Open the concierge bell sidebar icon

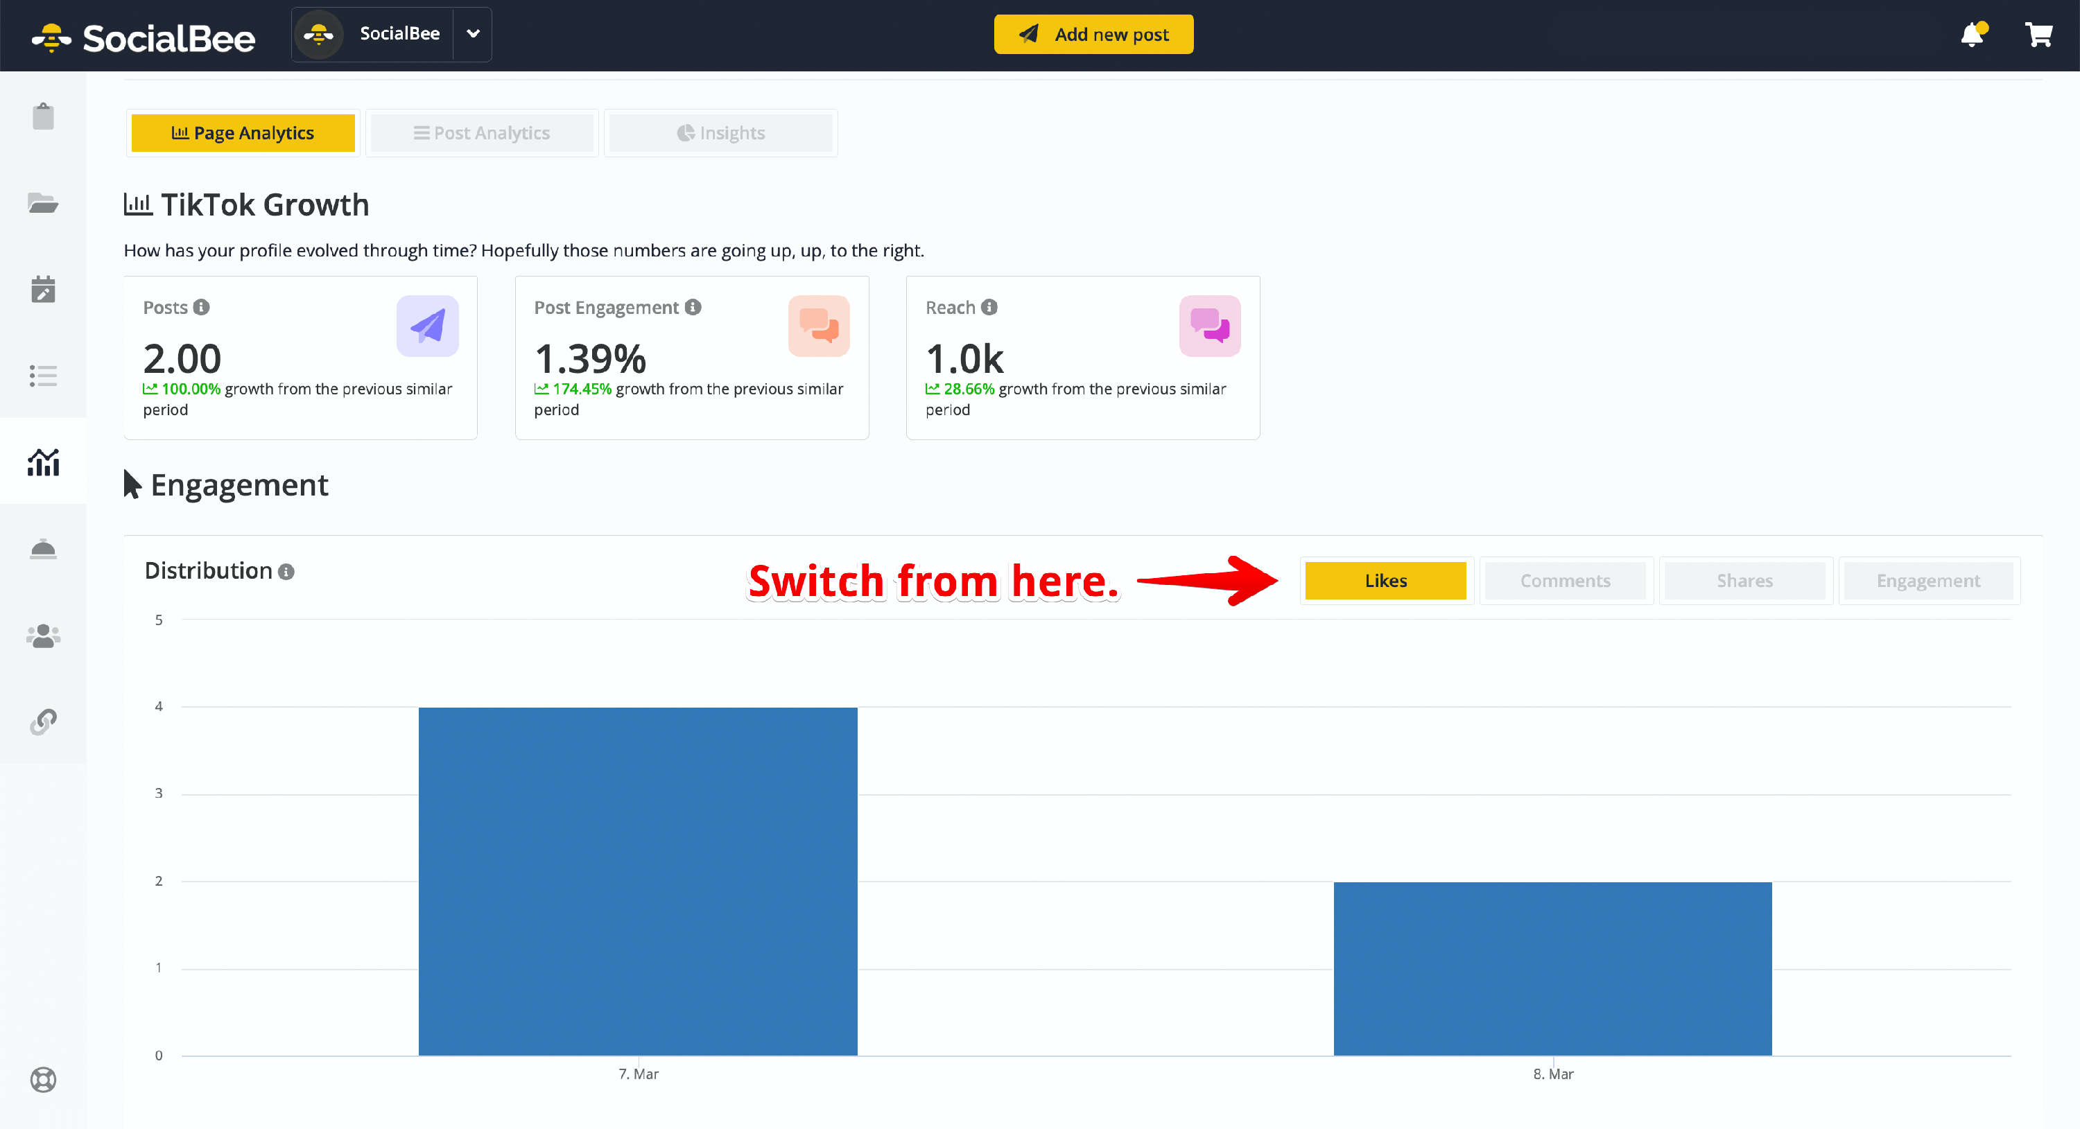pyautogui.click(x=43, y=549)
